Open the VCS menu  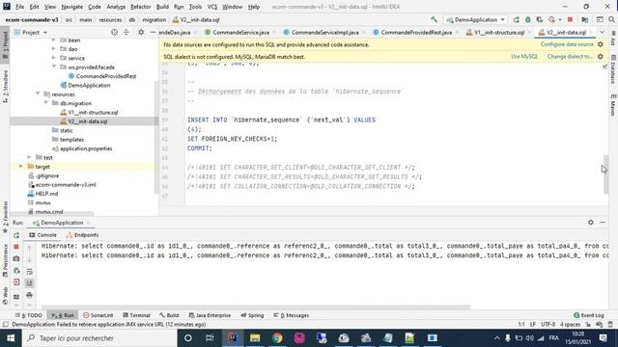[x=212, y=7]
